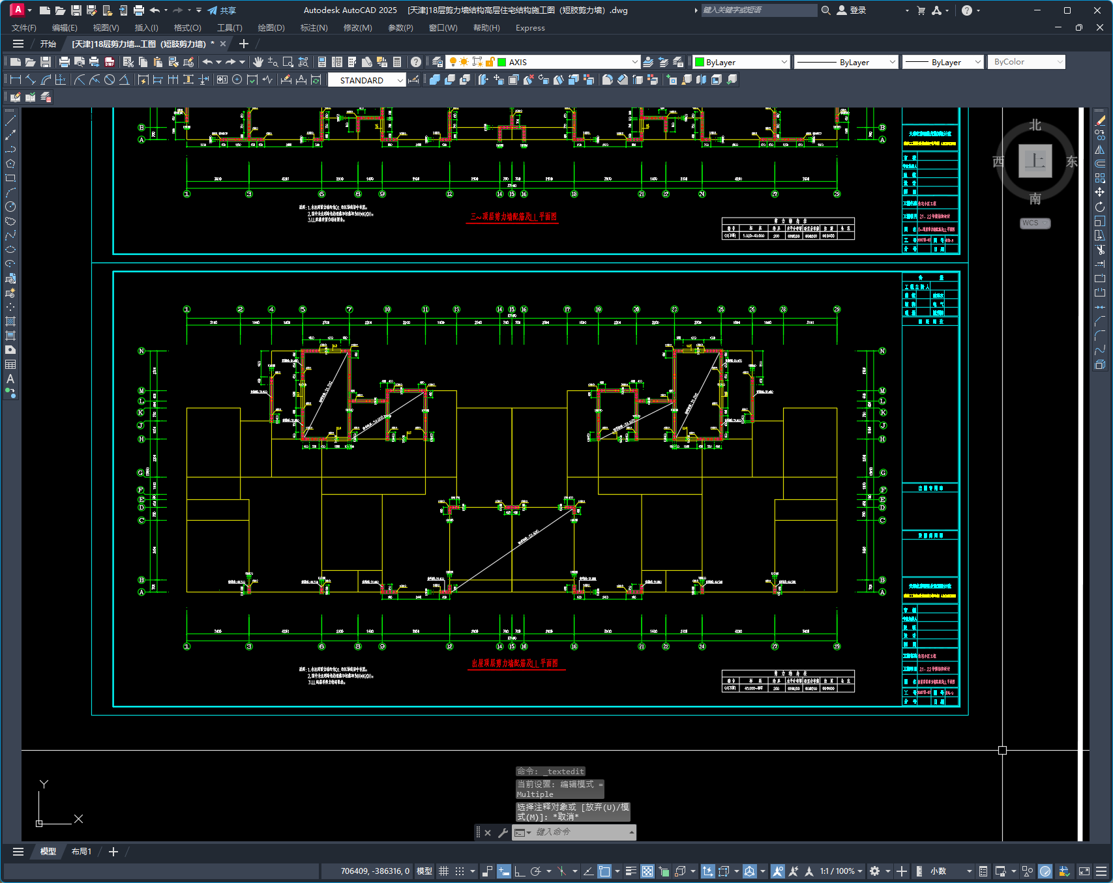
Task: Select the Rotate modify tool
Action: (x=1100, y=207)
